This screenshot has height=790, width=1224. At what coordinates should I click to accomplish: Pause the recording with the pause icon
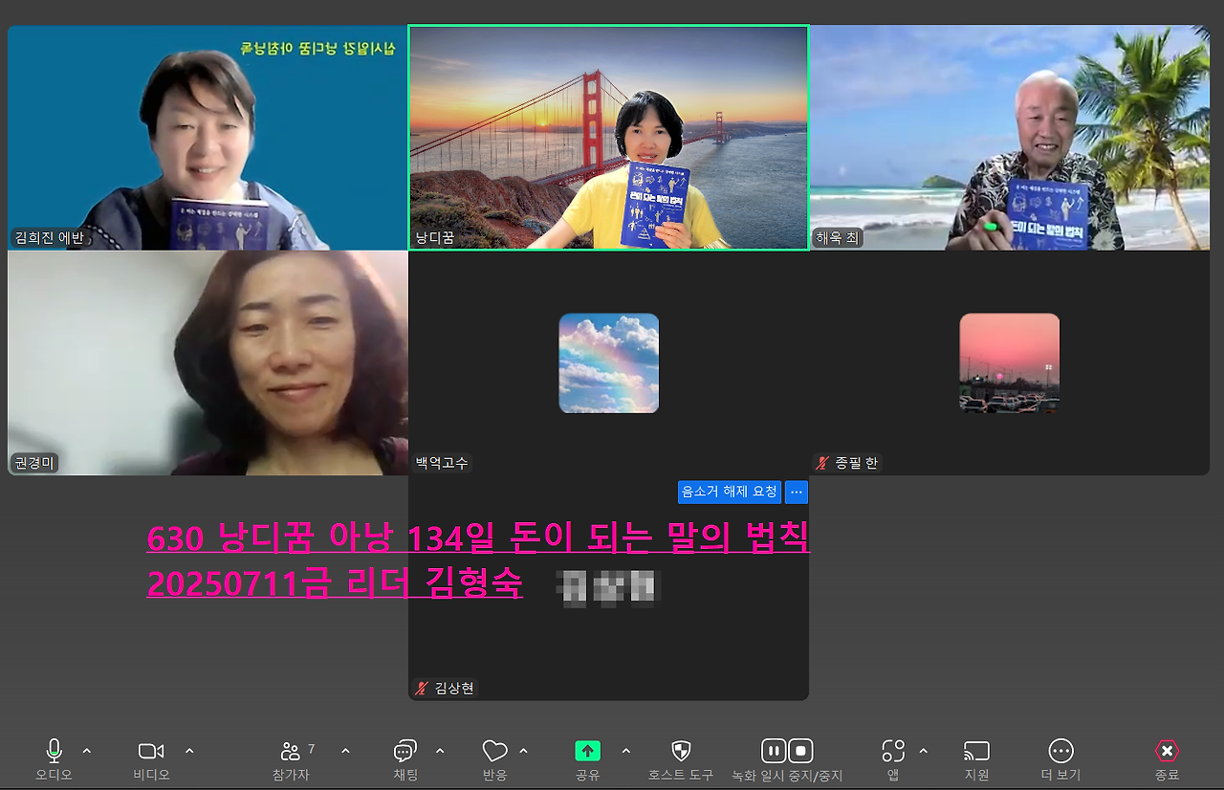pos(773,750)
